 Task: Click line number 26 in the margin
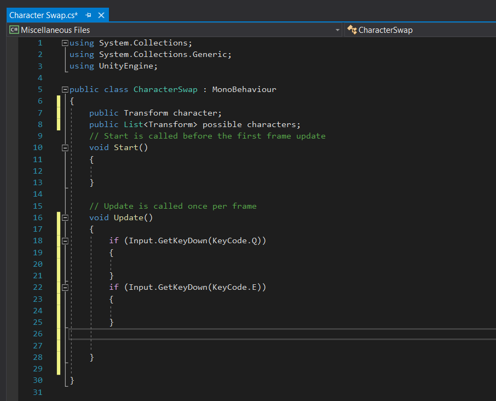38,334
